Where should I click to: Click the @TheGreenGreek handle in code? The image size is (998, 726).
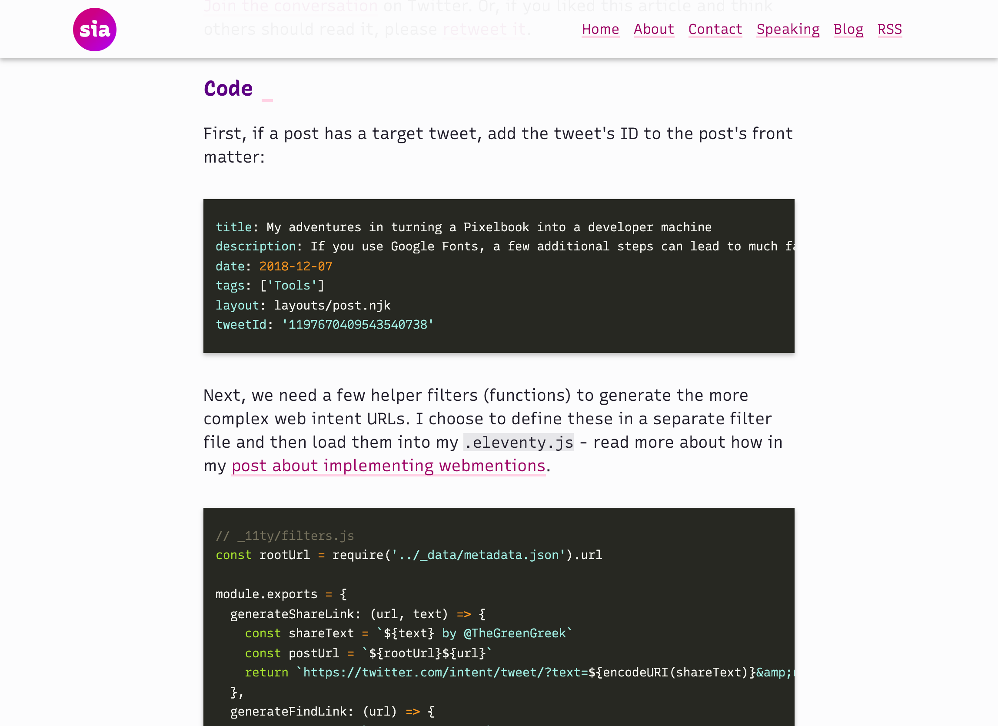click(x=514, y=633)
